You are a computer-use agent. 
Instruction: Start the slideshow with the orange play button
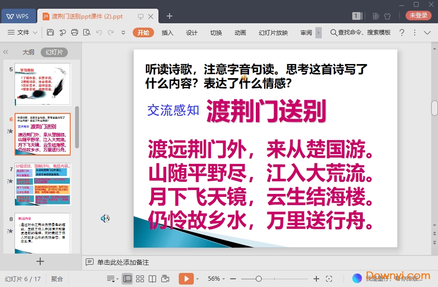(x=186, y=279)
